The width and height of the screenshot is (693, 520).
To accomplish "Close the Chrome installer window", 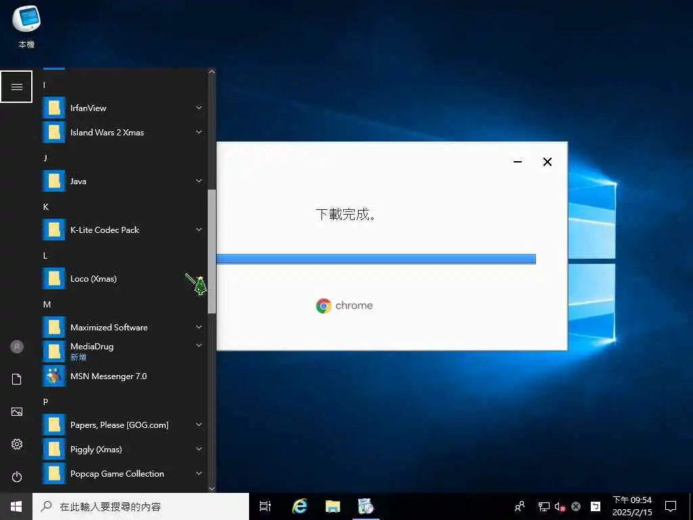I will pyautogui.click(x=547, y=162).
